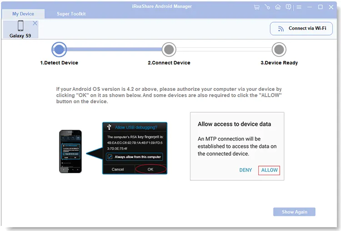The image size is (341, 231).
Task: Minimize the iReaShare Android Manager window
Action: click(310, 7)
